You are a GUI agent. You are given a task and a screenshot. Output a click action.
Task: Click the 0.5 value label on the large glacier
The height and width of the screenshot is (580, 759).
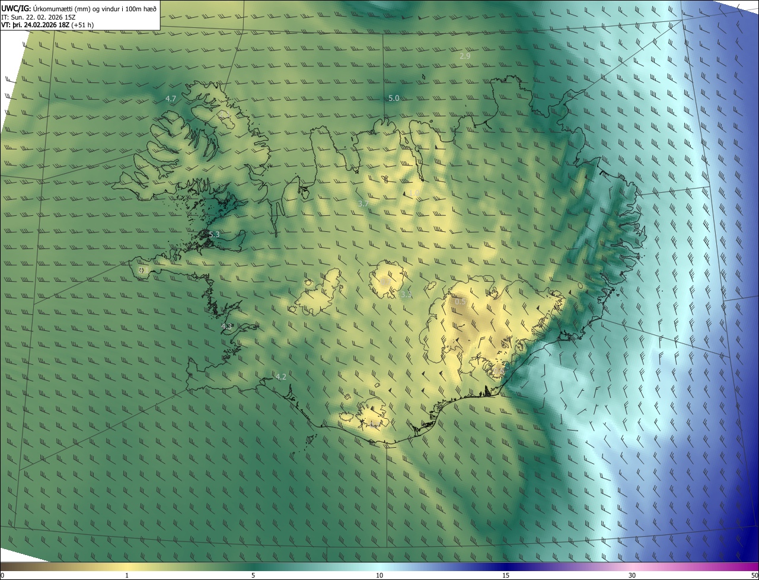[x=460, y=302]
